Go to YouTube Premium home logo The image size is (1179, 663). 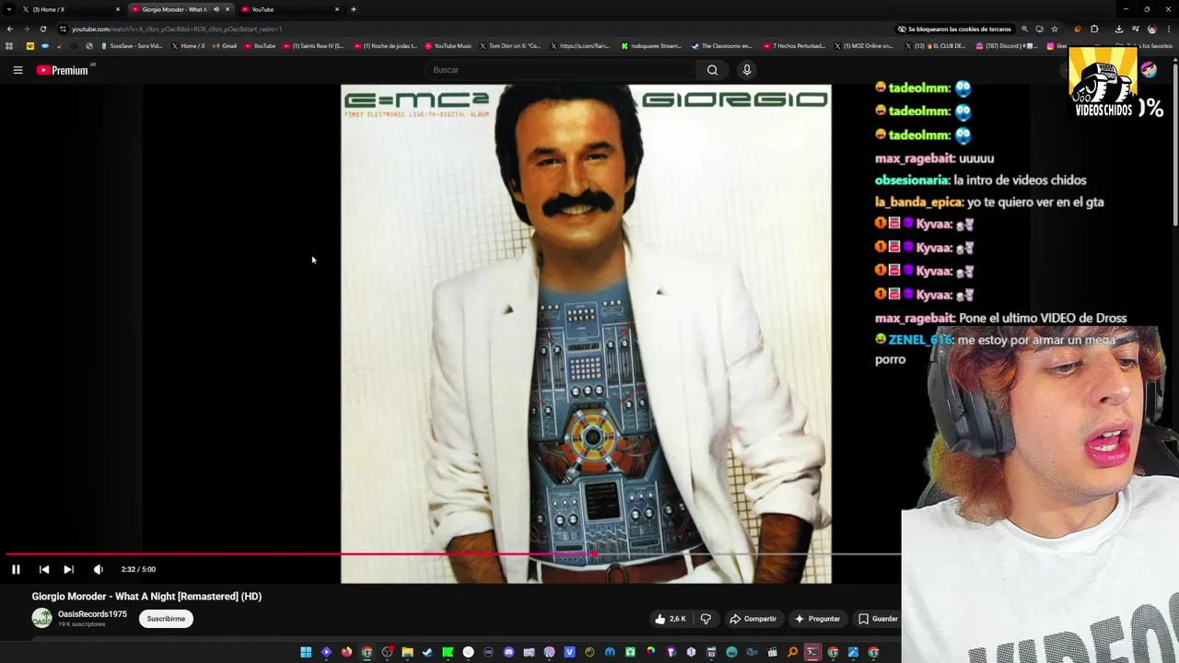[x=63, y=70]
